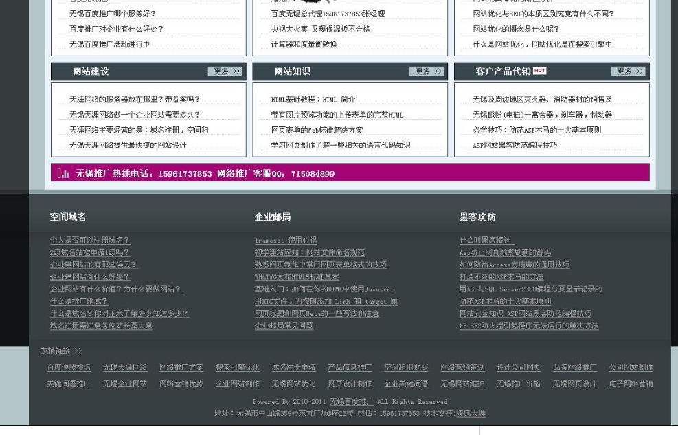Open friendly link 无锡天涯网络
Viewport: 678px width, 435px height.
pos(125,367)
